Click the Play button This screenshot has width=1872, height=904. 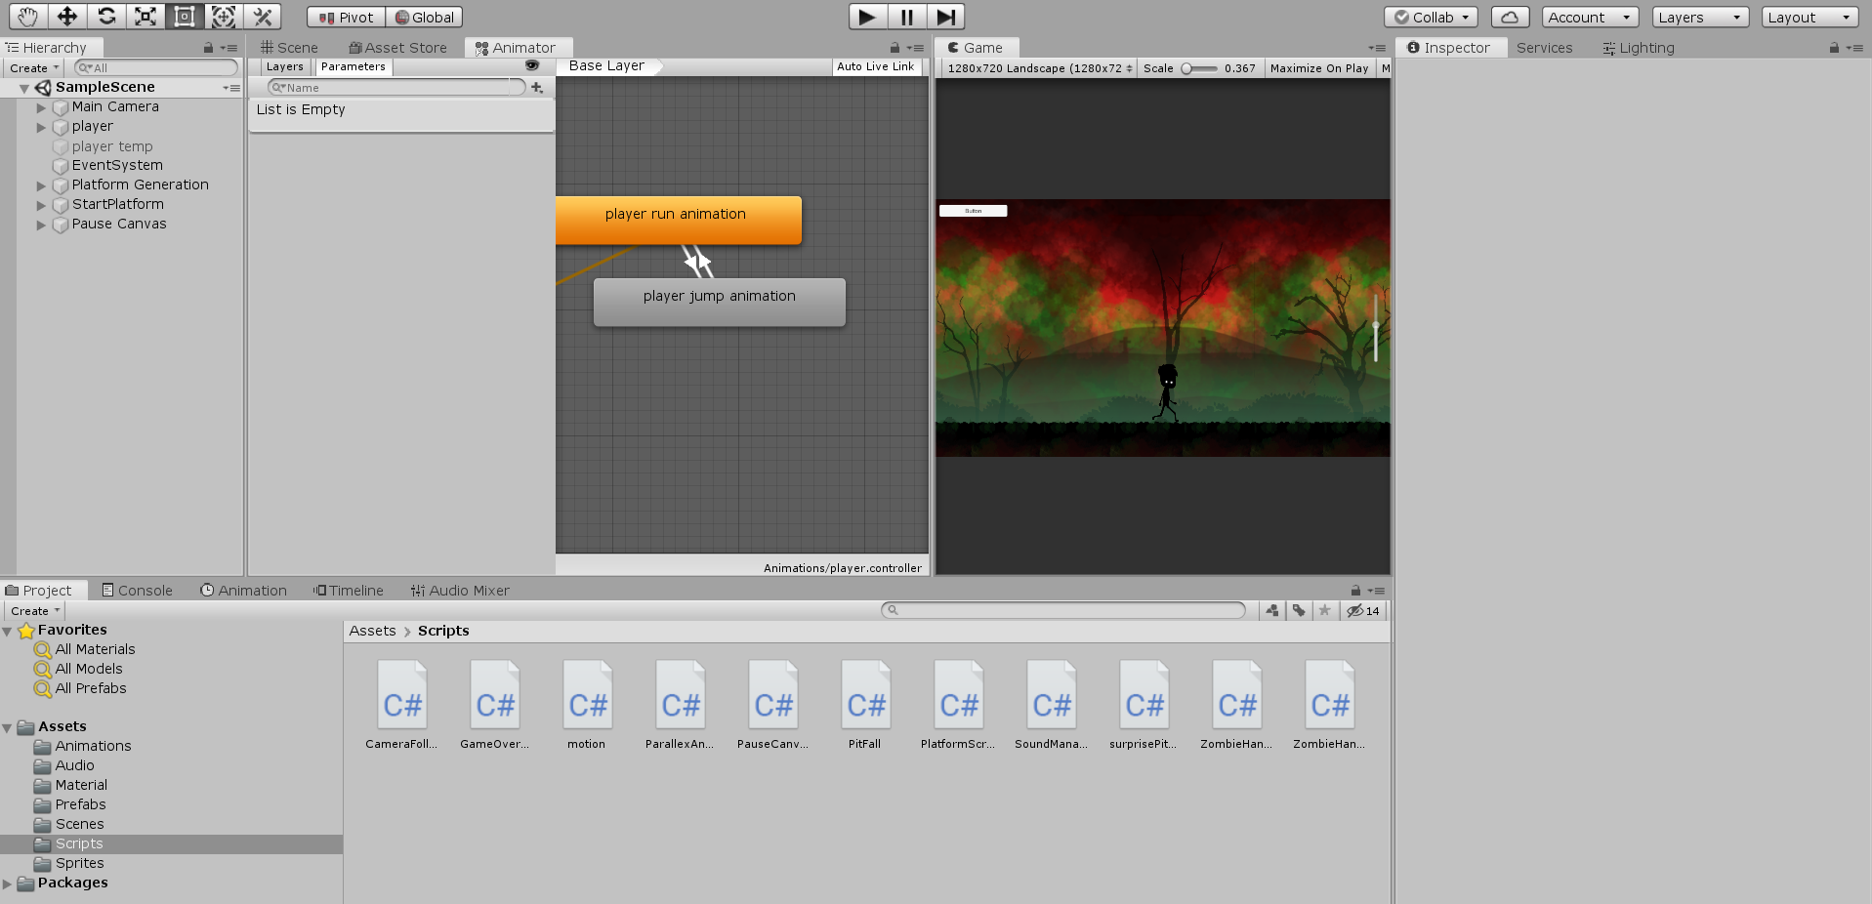867,17
